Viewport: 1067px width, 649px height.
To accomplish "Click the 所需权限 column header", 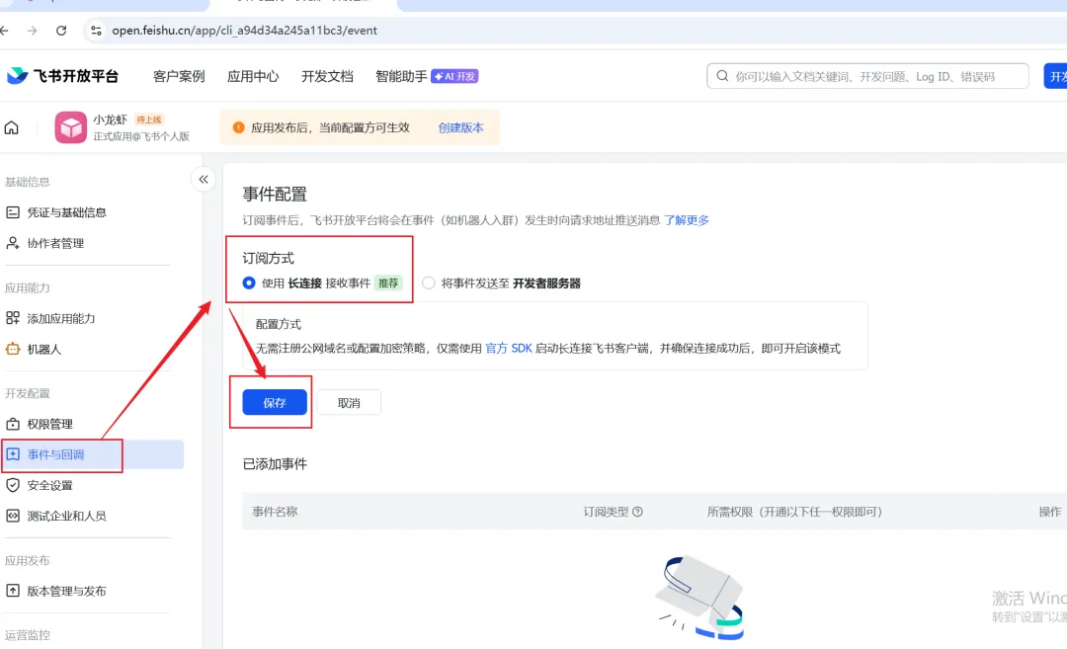I will pos(794,512).
